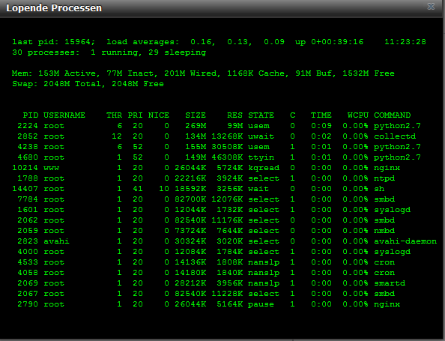Click the STATE column header
This screenshot has height=341, width=445.
(261, 115)
